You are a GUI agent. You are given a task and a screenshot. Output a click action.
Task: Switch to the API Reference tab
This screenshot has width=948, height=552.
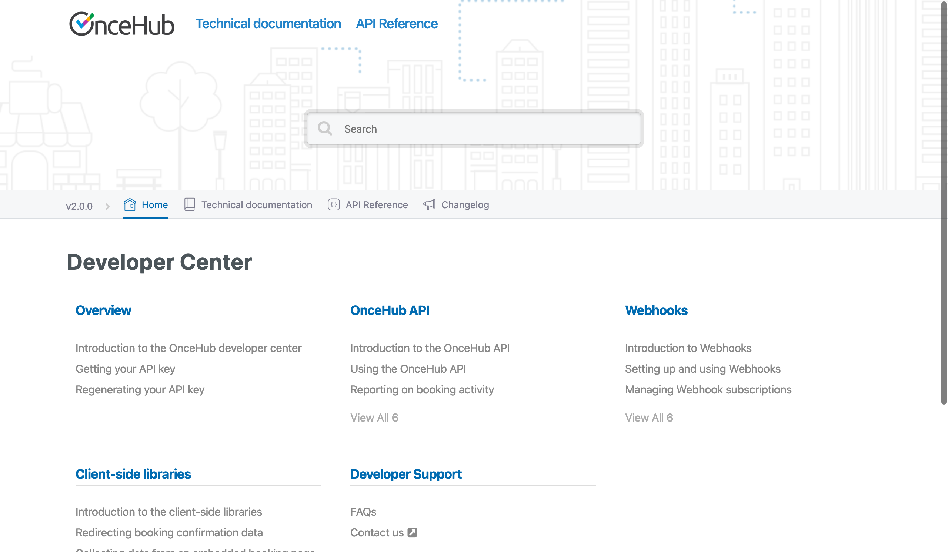tap(368, 205)
